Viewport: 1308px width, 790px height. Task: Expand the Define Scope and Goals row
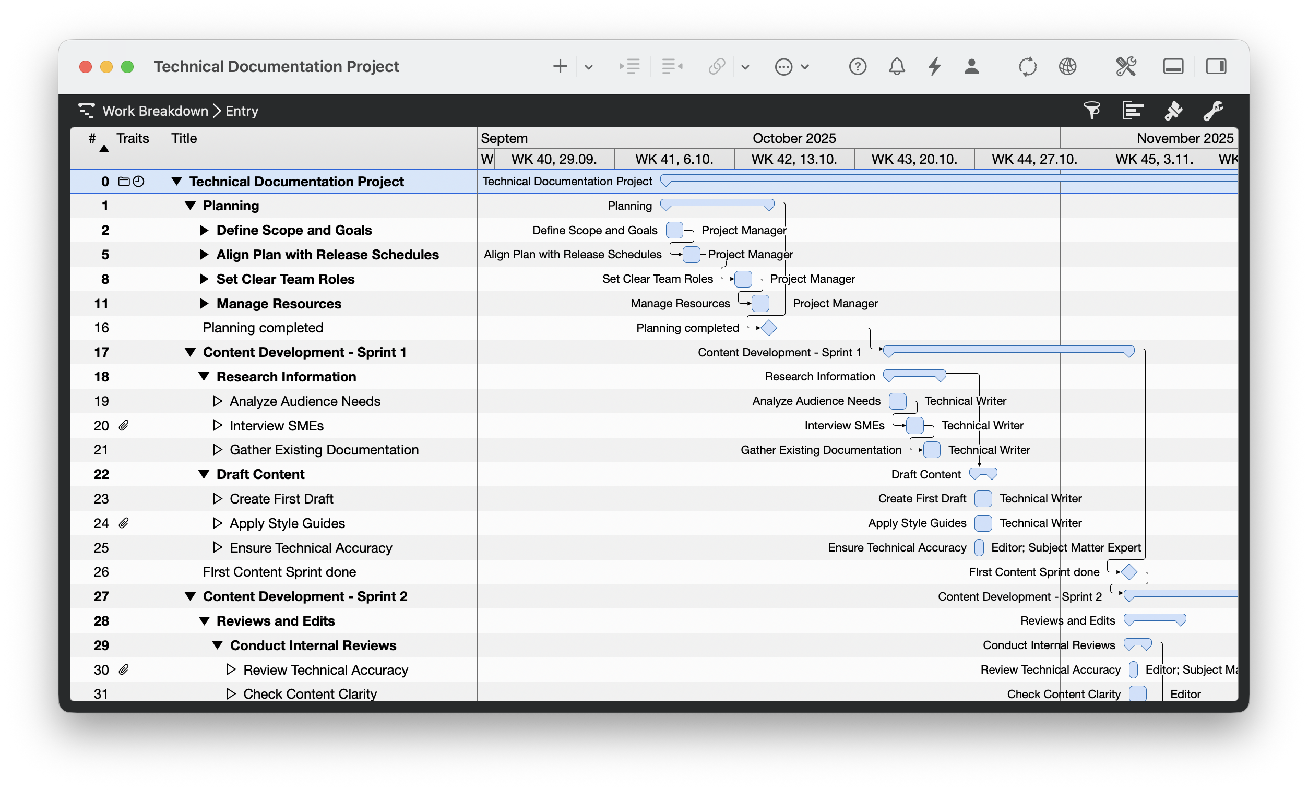(204, 230)
